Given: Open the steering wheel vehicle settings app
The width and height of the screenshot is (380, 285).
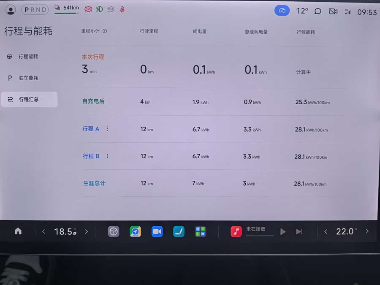Looking at the screenshot, I should (x=114, y=231).
